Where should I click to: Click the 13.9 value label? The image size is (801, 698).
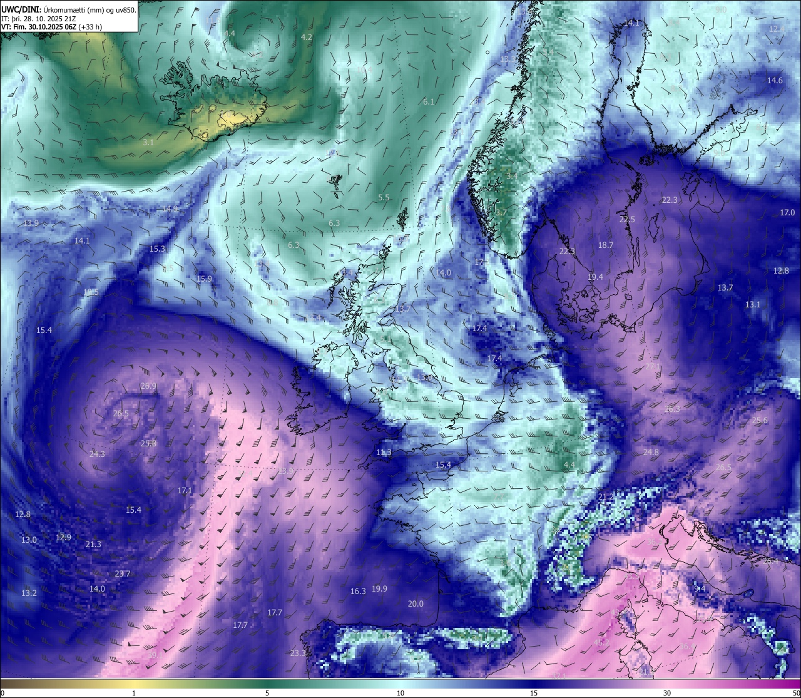coord(31,223)
